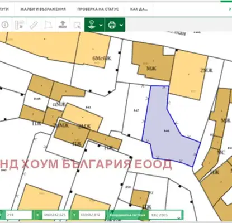The image size is (232, 223).
Task: Activate the ruler distance measure tool
Action: [34, 25]
